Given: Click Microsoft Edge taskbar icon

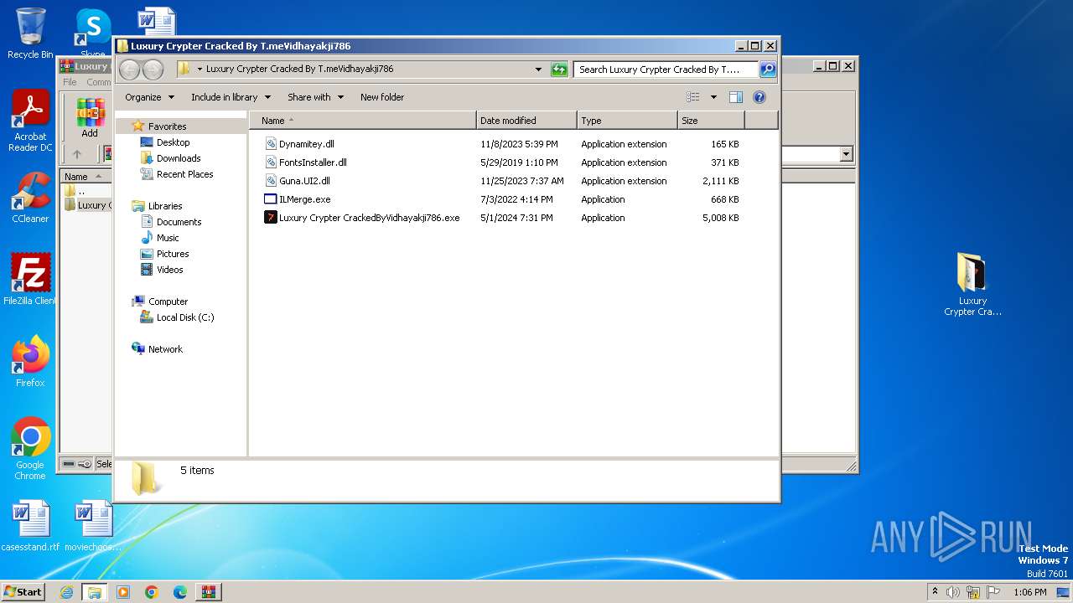Looking at the screenshot, I should pyautogui.click(x=179, y=592).
